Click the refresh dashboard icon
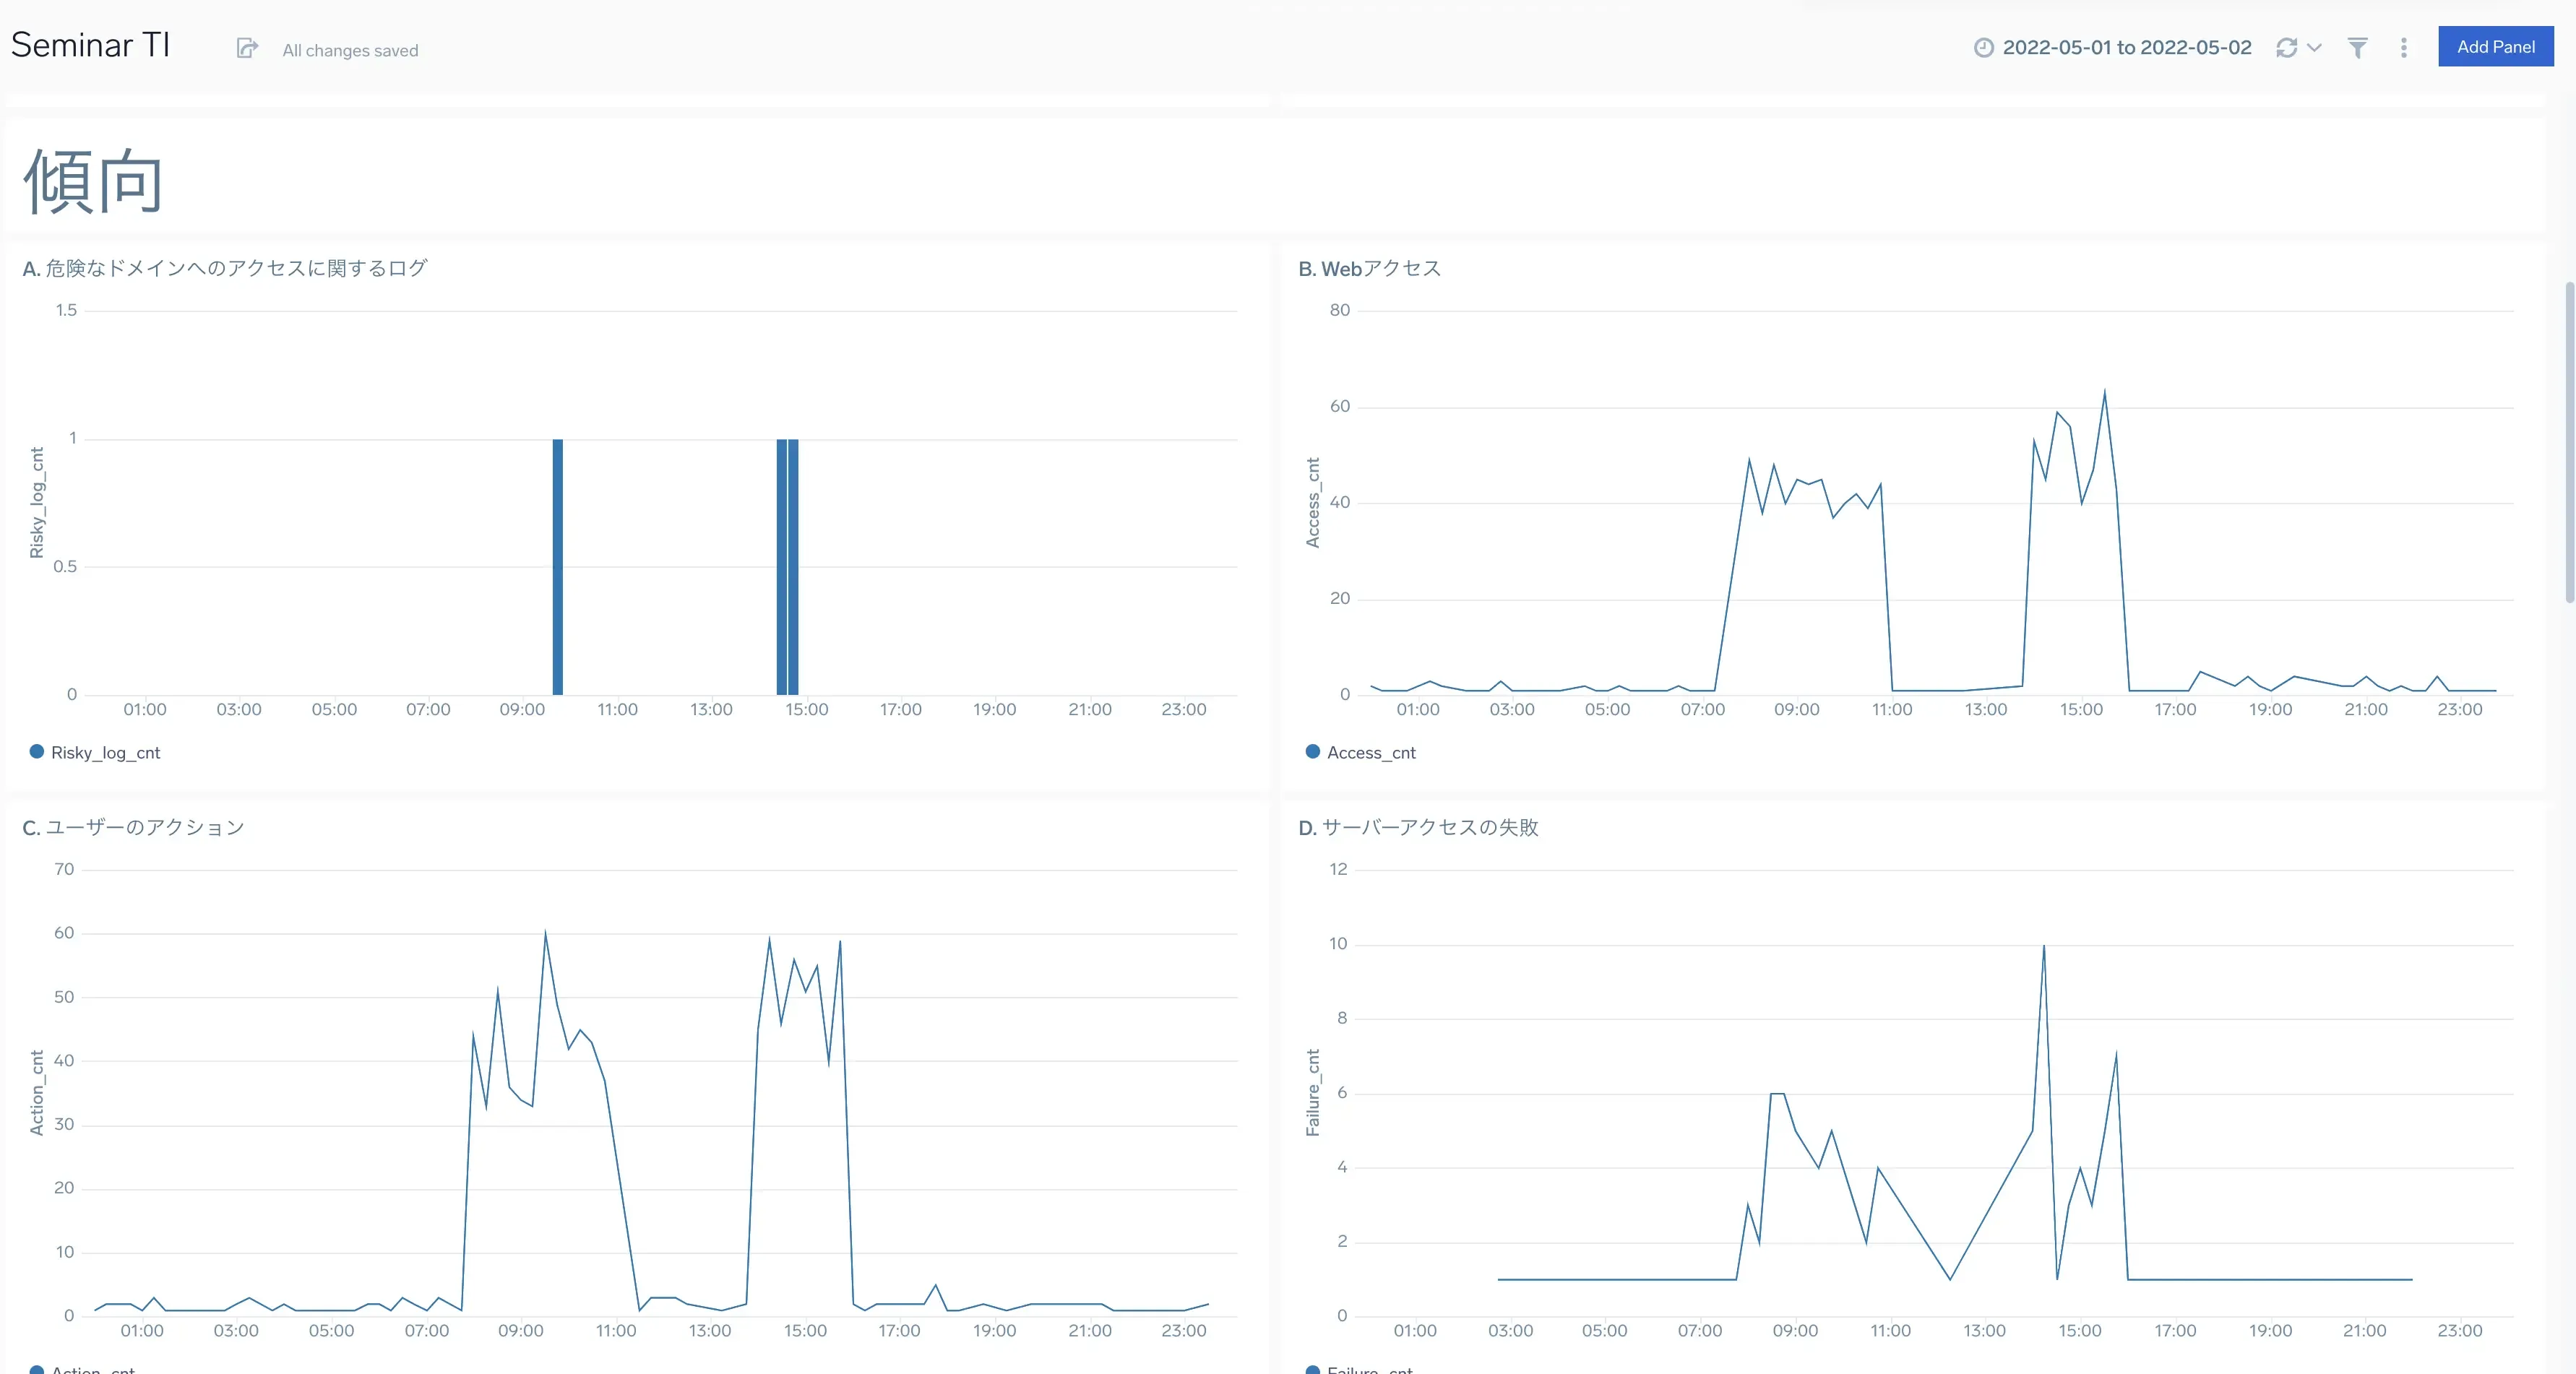The height and width of the screenshot is (1374, 2576). (x=2286, y=47)
